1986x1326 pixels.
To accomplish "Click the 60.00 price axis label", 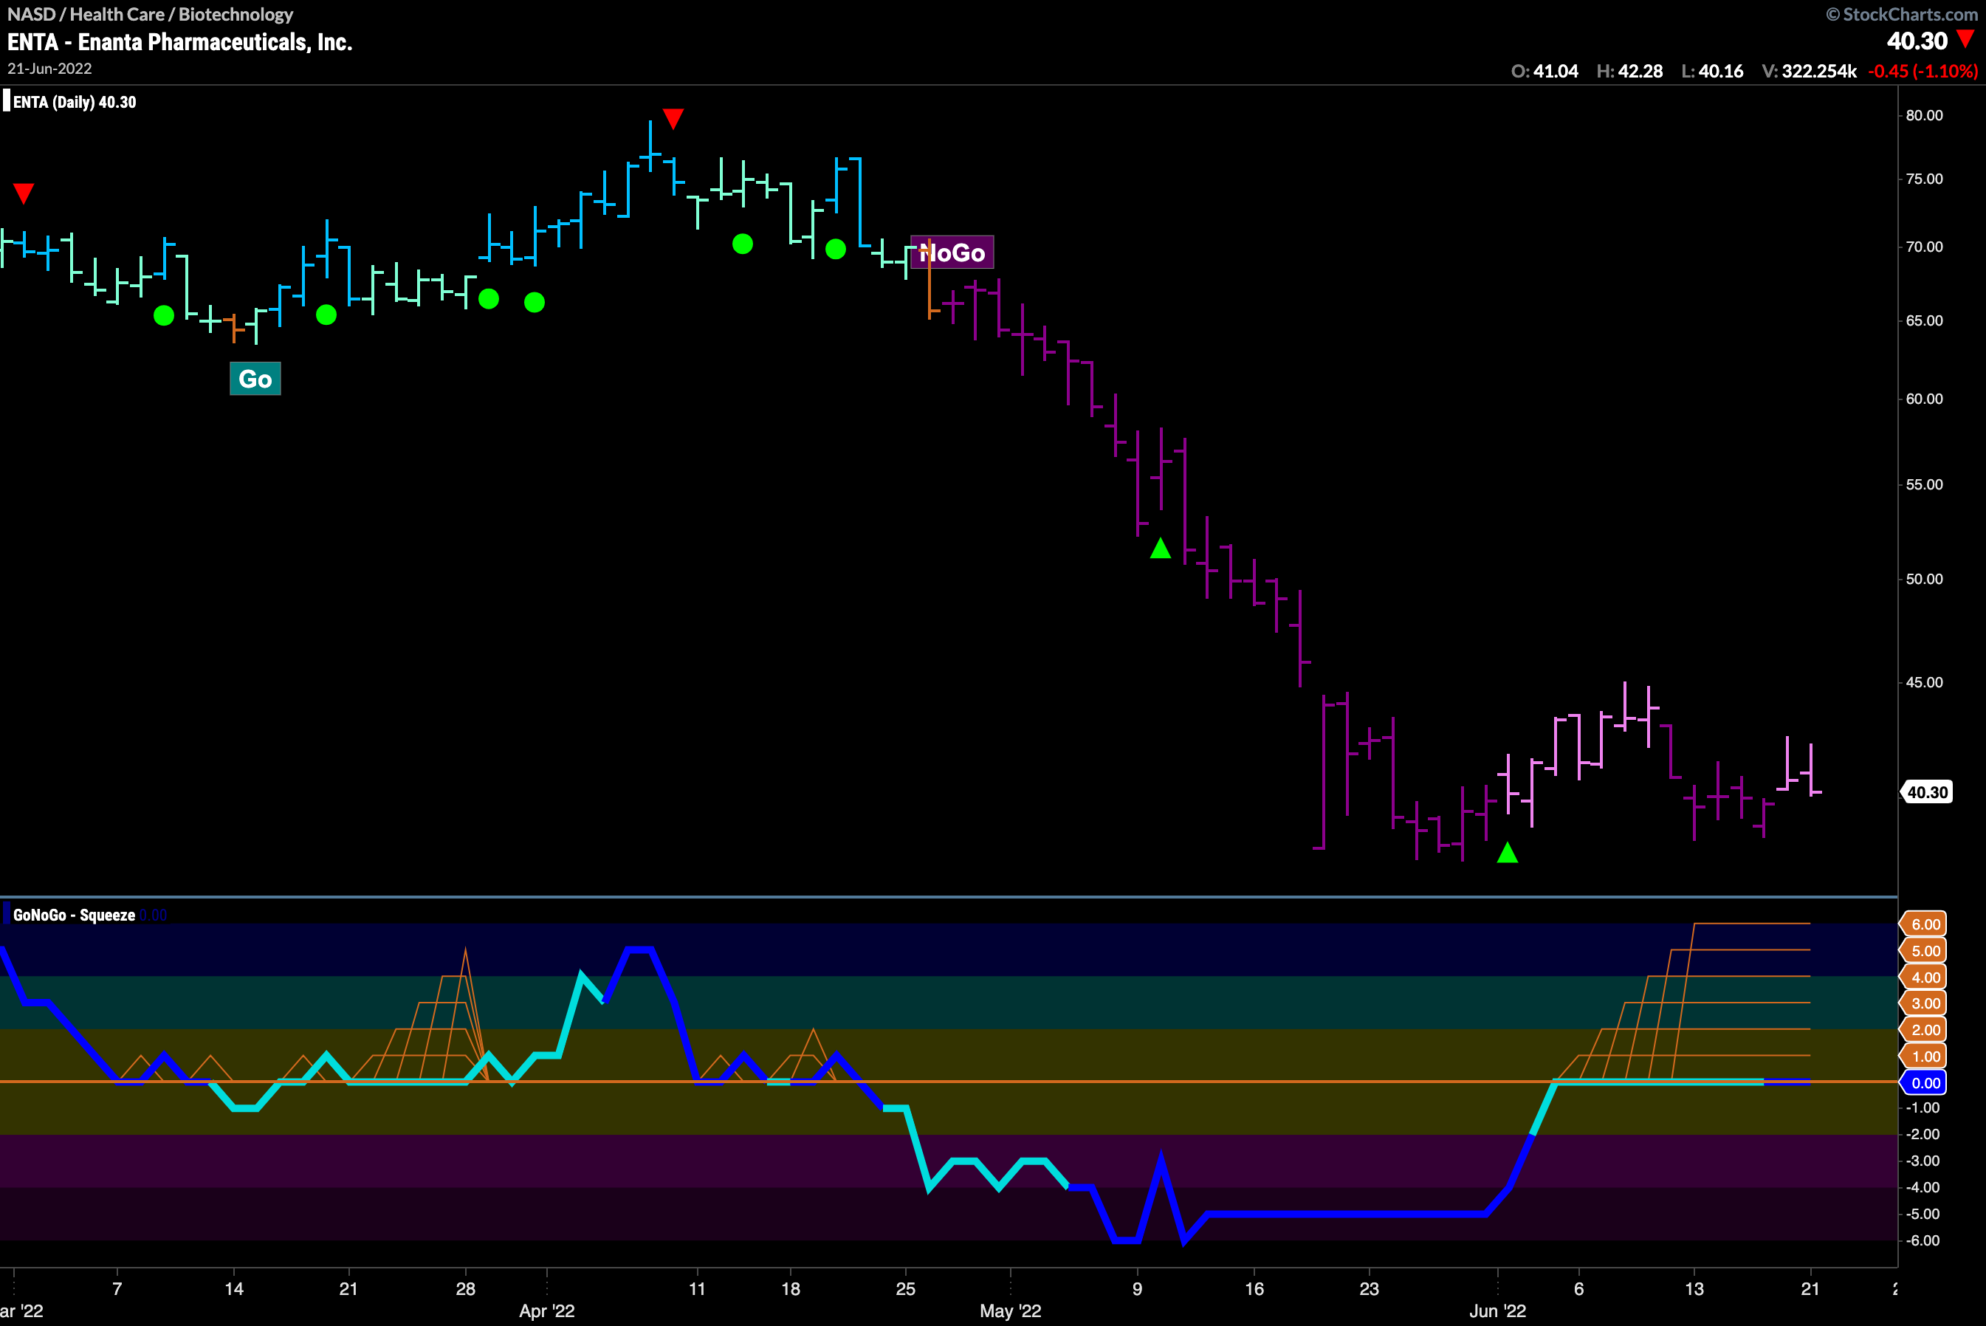I will pos(1924,398).
